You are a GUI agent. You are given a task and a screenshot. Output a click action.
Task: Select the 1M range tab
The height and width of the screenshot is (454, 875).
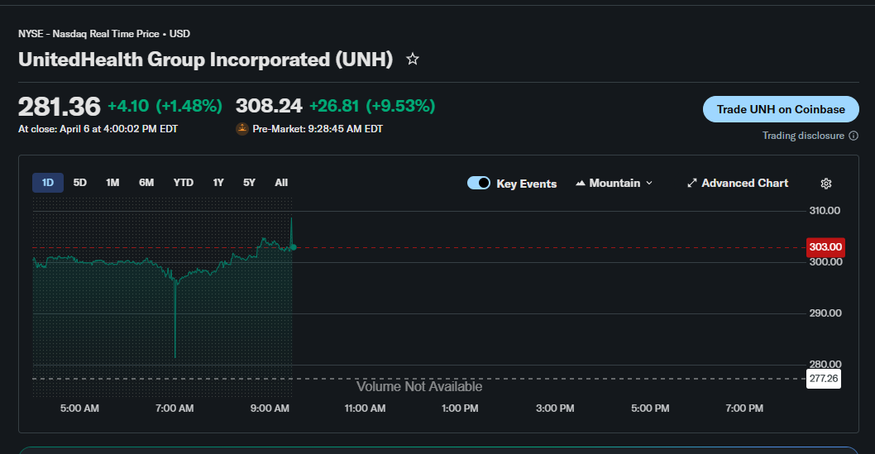pos(112,183)
